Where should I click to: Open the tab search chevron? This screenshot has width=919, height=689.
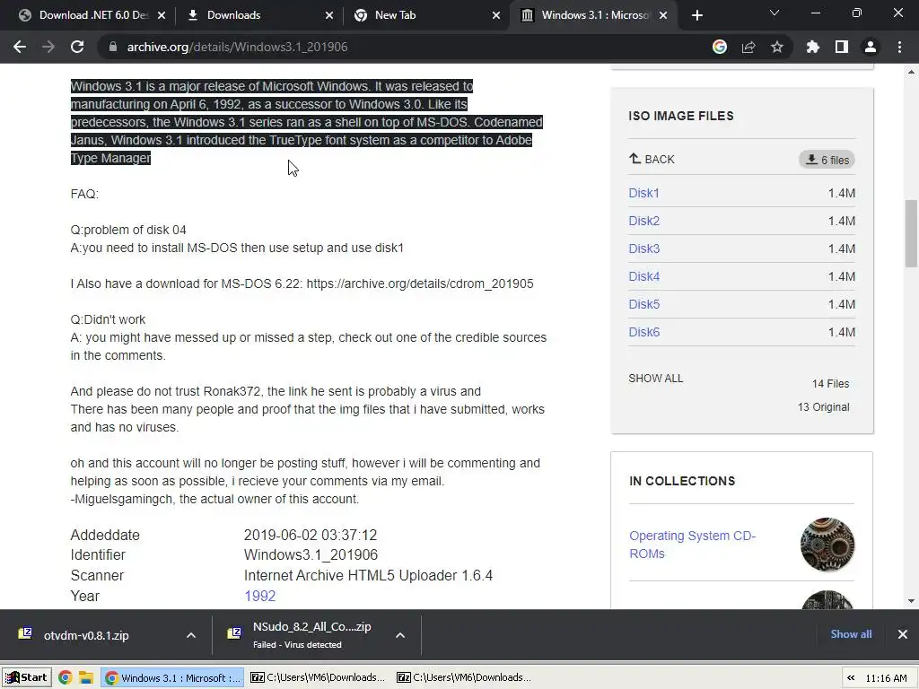click(x=775, y=13)
